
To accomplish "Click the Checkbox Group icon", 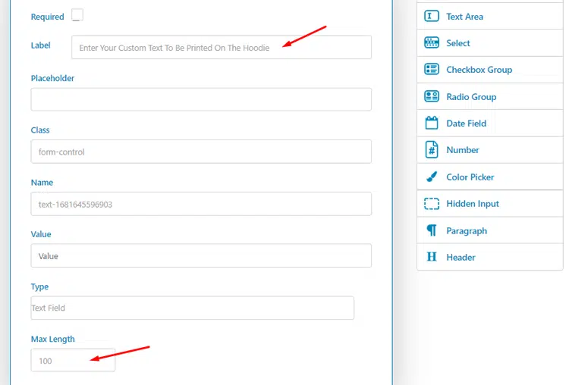I will pyautogui.click(x=432, y=70).
